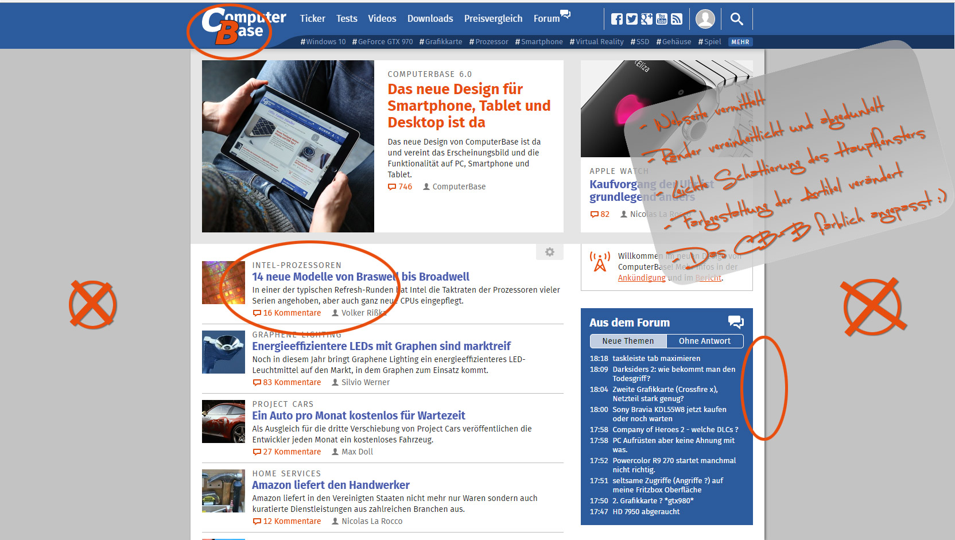Open the Google+ icon in header
Image resolution: width=955 pixels, height=540 pixels.
point(647,19)
